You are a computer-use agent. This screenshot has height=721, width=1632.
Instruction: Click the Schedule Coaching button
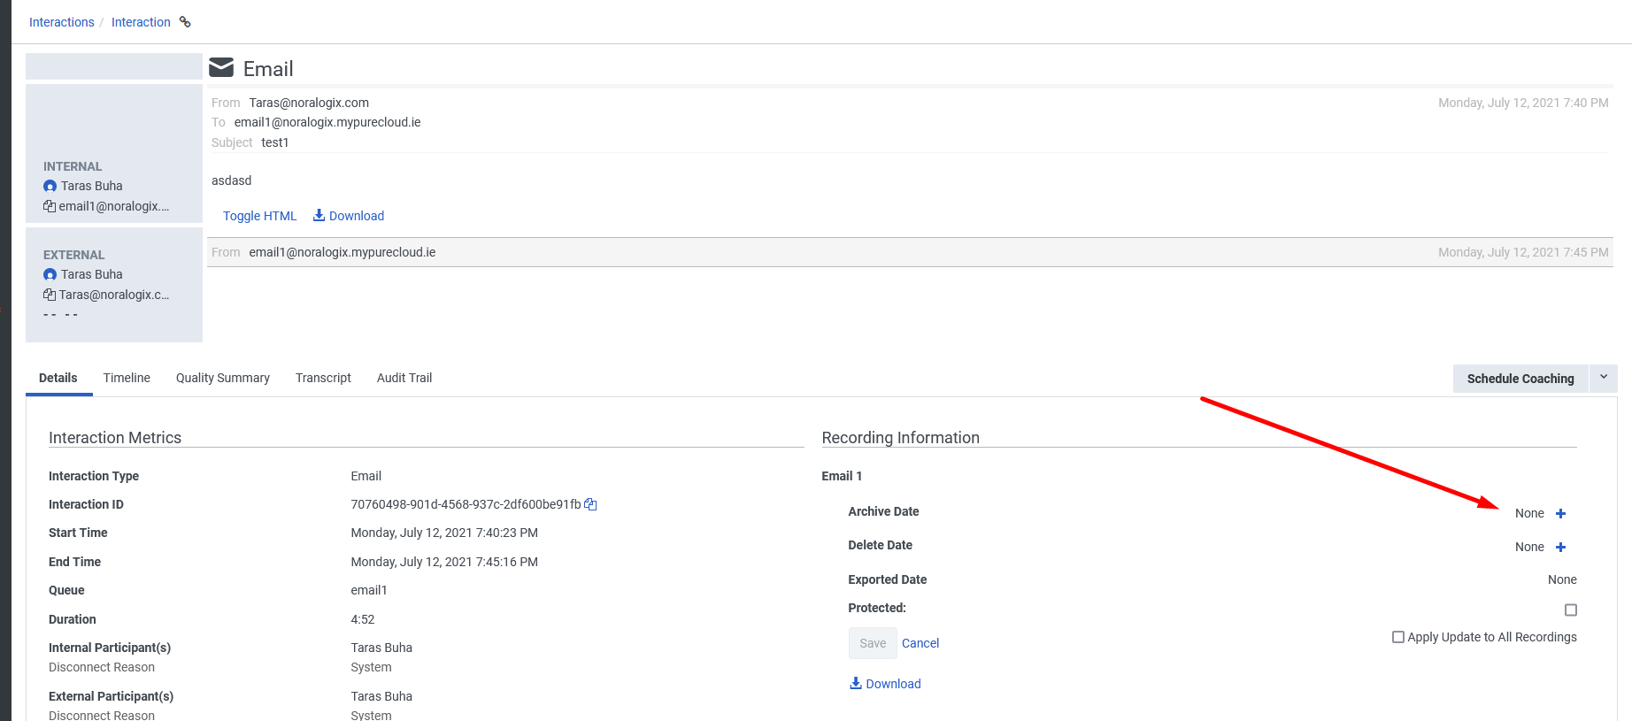click(1520, 379)
